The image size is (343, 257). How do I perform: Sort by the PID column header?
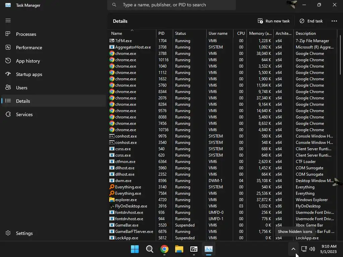(164, 33)
